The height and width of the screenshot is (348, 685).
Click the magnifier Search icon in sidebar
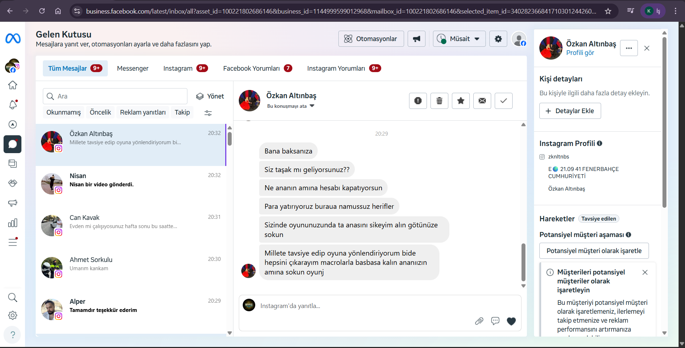click(x=12, y=297)
